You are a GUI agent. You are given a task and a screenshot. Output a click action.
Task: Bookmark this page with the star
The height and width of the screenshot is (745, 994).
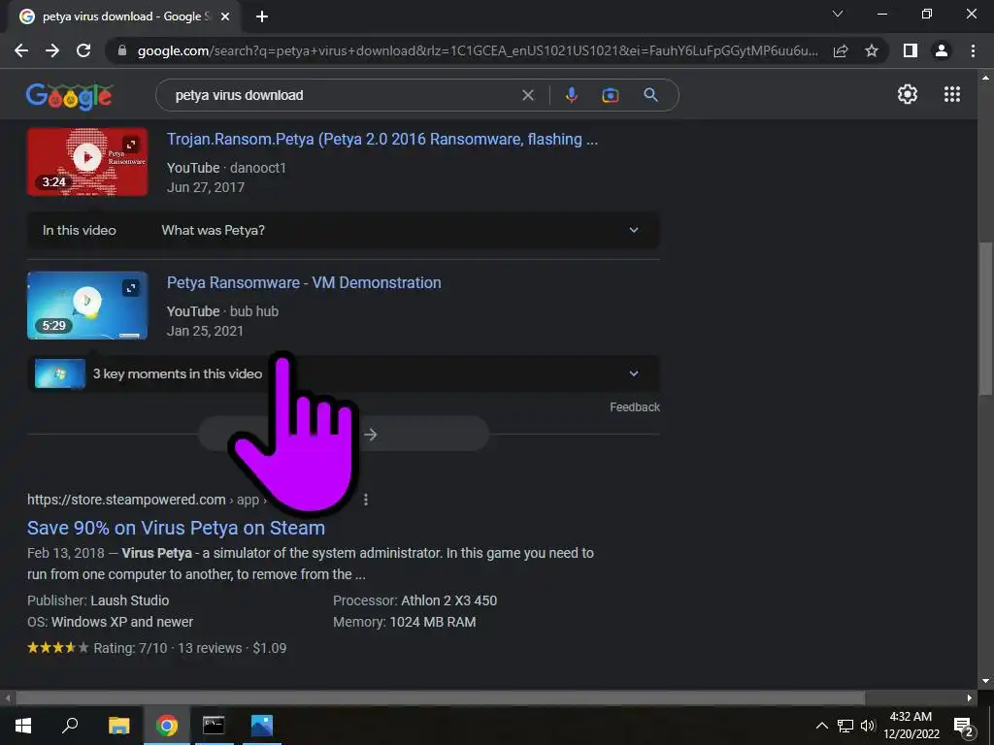(x=872, y=50)
